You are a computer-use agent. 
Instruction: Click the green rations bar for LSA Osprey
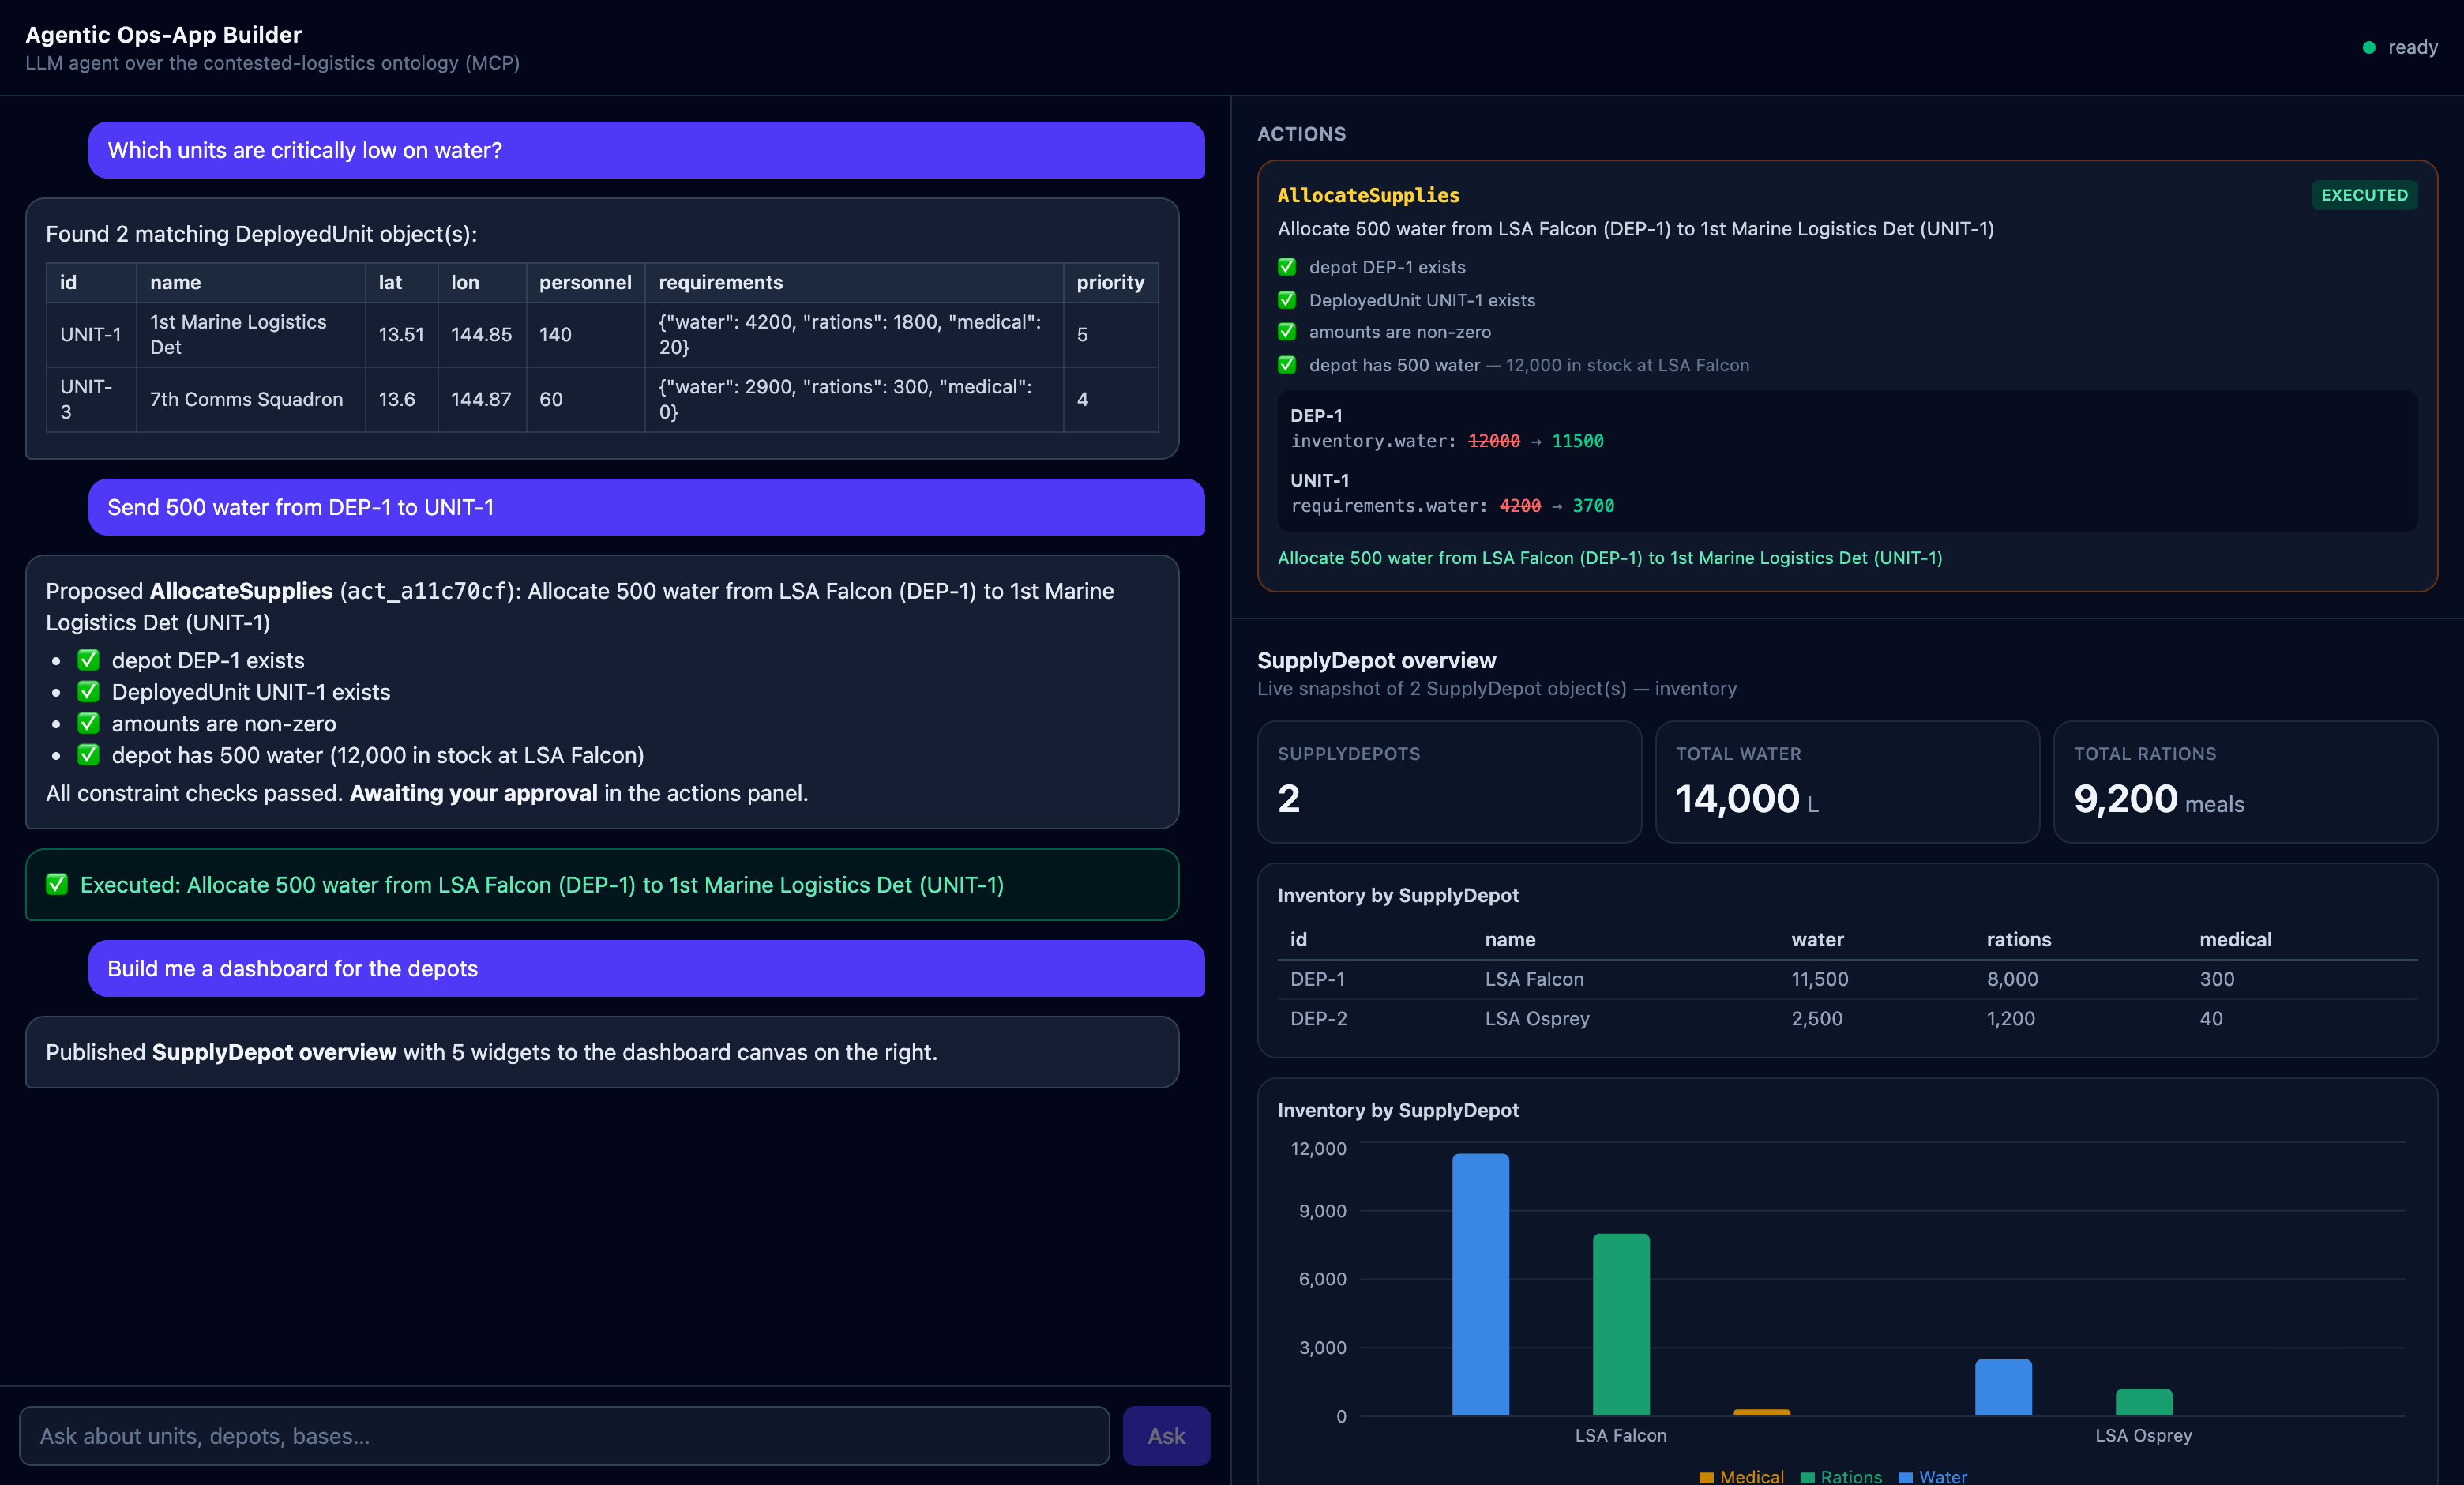click(x=2144, y=1402)
